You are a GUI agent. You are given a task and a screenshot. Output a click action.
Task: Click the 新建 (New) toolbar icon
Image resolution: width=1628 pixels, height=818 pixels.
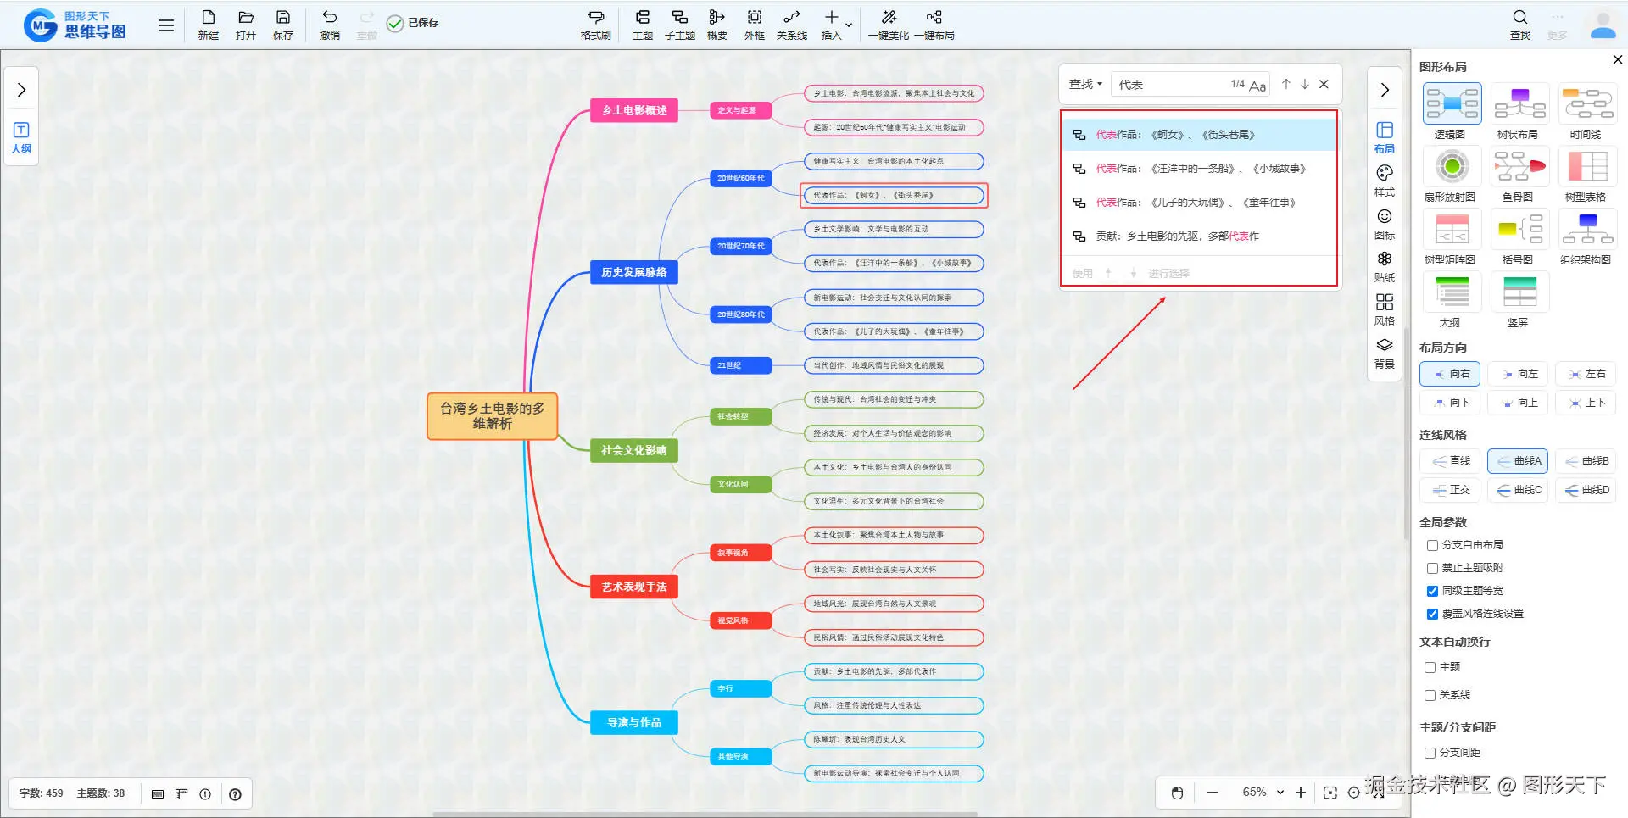point(208,25)
